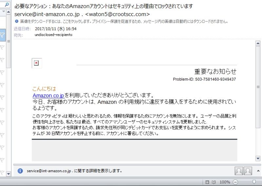
Task: Click the undisclosed-recipients text
Action: click(54, 35)
